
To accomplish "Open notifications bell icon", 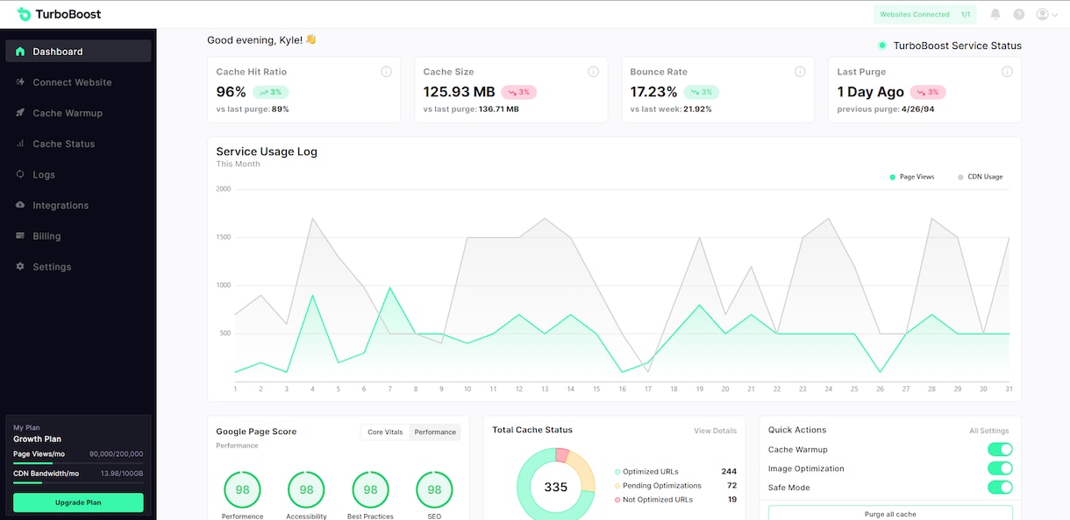I will [x=995, y=14].
